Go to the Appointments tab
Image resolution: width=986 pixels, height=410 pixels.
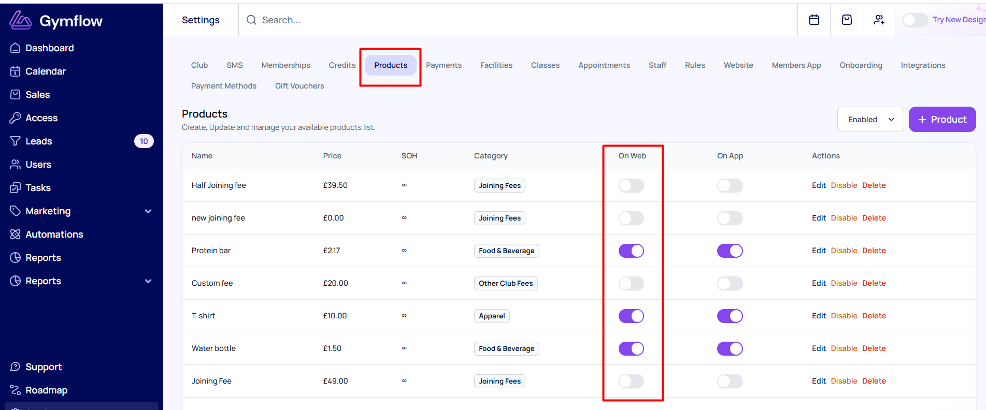click(x=604, y=65)
